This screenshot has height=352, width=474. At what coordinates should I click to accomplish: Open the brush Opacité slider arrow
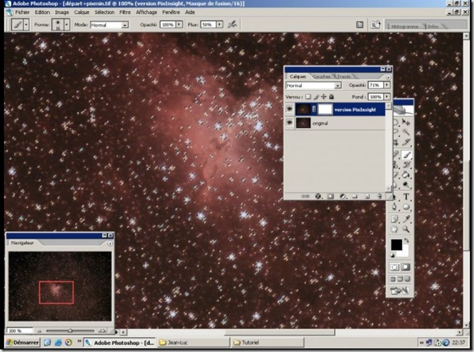[179, 25]
